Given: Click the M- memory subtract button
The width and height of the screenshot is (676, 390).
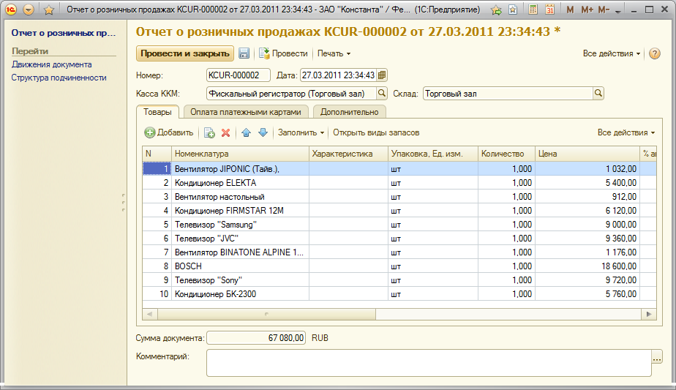Looking at the screenshot, I should (604, 10).
